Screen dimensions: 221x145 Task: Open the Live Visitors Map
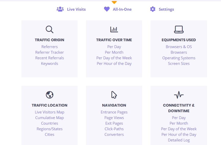tap(50, 112)
